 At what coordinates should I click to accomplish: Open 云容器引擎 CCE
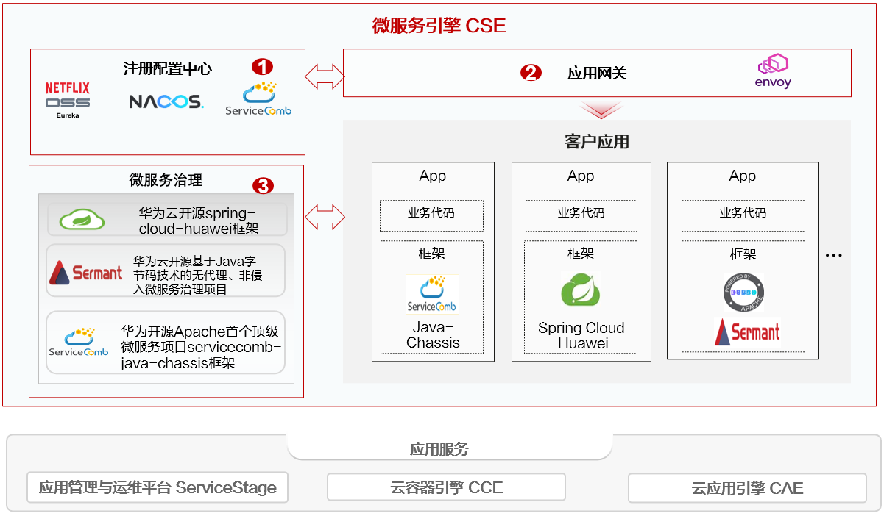446,487
